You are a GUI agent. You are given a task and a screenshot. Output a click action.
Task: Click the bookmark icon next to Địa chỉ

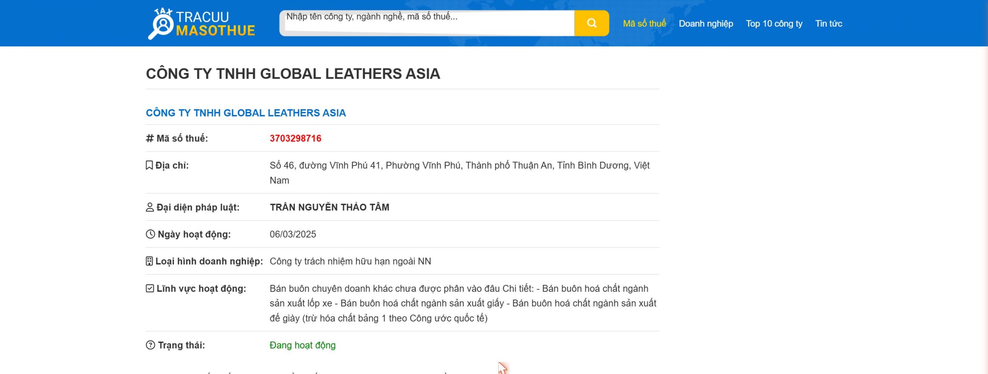point(149,165)
